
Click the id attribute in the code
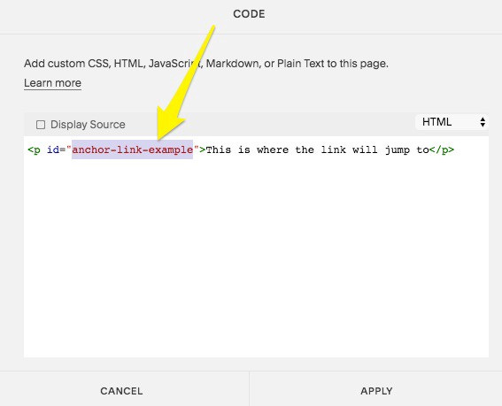pos(53,149)
